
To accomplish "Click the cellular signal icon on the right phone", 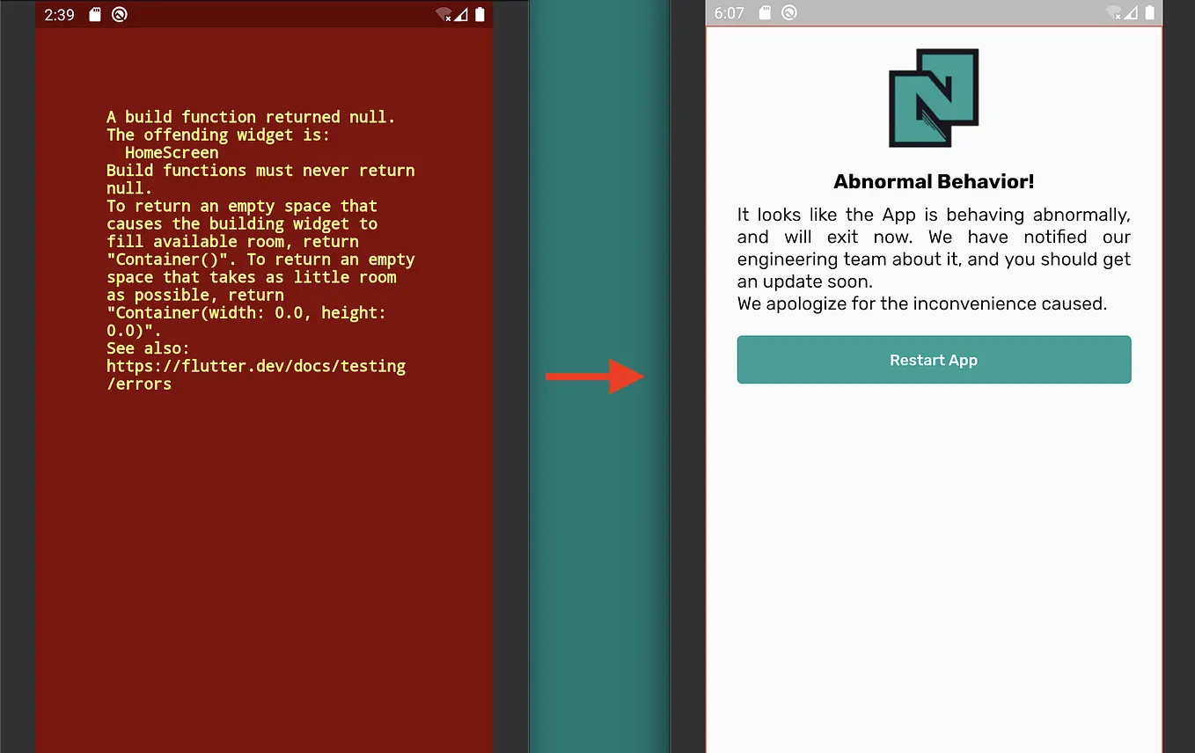I will [1131, 13].
